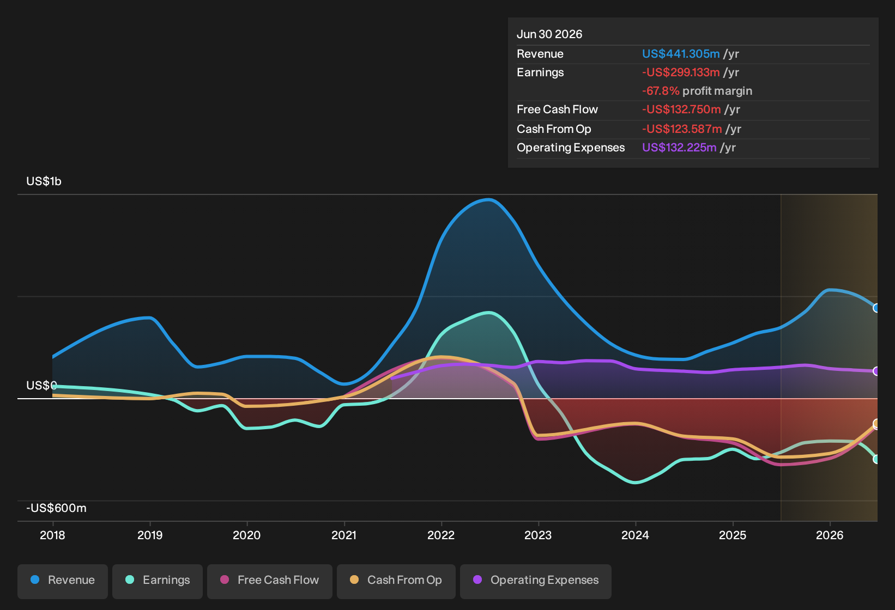Toggle the Earnings series legend button

[x=158, y=581]
